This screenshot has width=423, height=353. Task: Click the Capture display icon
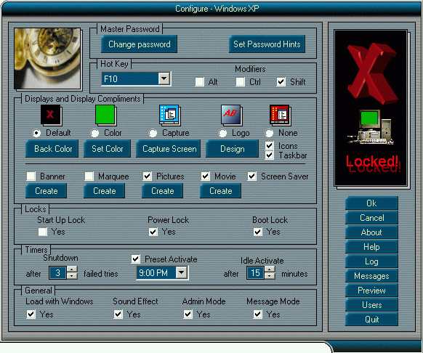tap(169, 115)
